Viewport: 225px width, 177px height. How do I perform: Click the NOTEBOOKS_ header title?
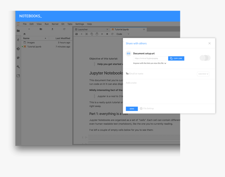(30, 16)
